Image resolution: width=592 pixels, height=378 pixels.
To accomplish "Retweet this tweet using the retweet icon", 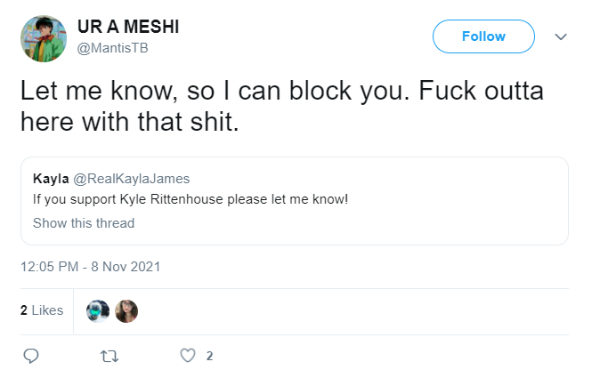I will [109, 356].
